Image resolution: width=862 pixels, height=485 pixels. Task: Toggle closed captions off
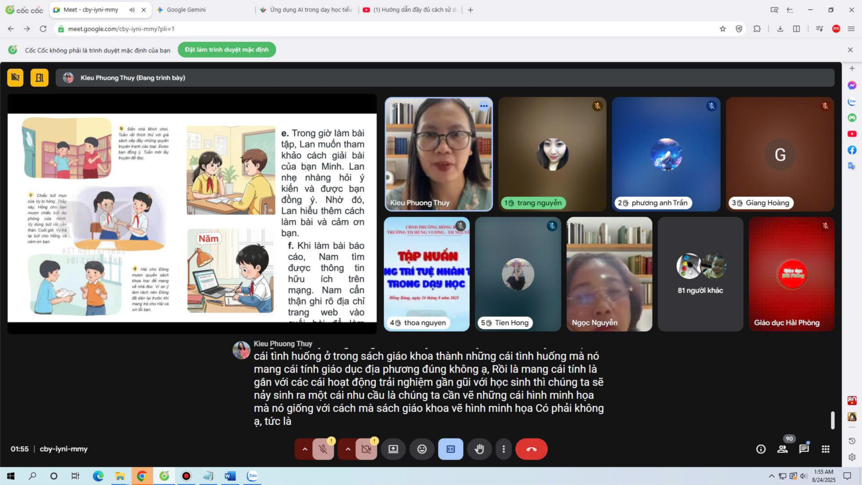[x=451, y=449]
